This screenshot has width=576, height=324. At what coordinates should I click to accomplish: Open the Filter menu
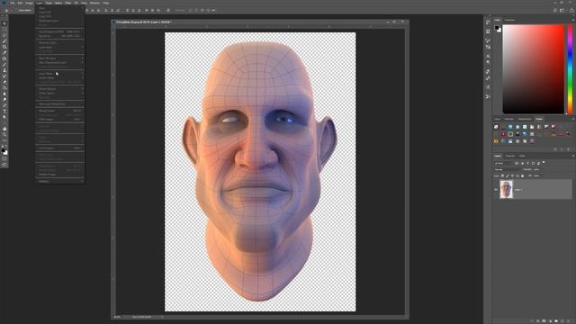pyautogui.click(x=68, y=3)
